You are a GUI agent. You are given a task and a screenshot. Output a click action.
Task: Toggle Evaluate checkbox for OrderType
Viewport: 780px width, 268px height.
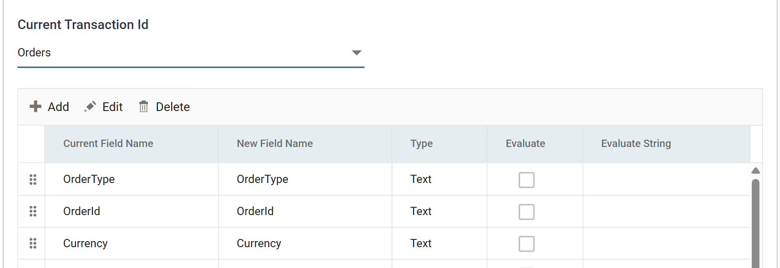coord(526,180)
